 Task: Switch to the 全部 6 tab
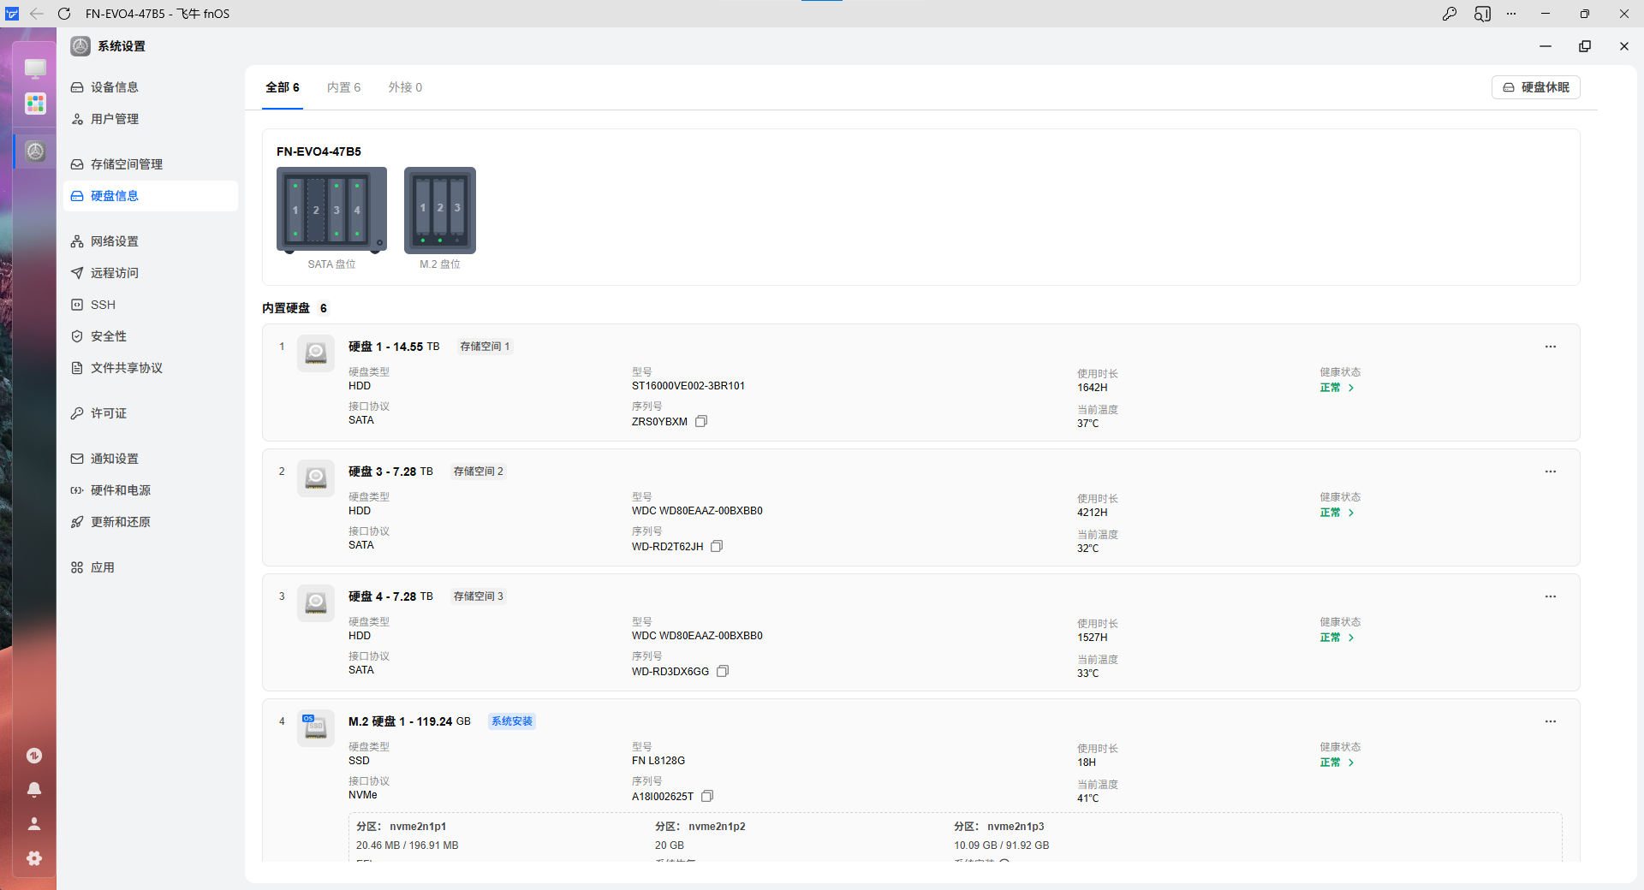point(283,87)
